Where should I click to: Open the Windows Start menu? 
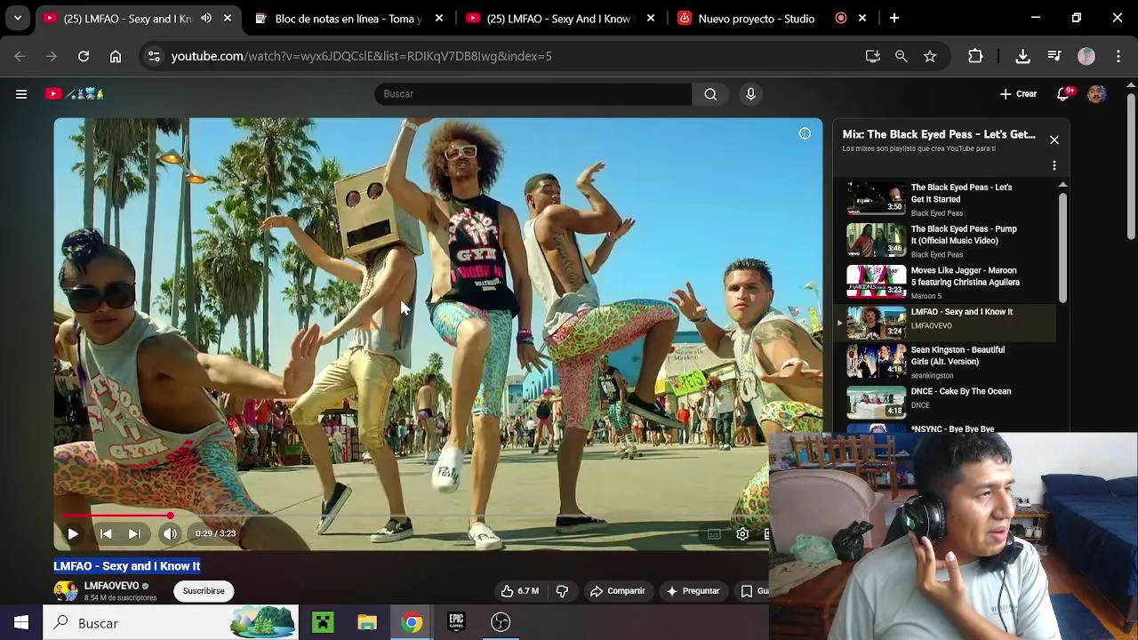(21, 622)
